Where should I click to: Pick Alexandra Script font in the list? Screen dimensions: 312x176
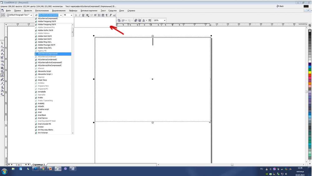(44, 71)
